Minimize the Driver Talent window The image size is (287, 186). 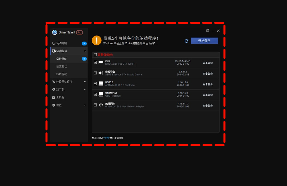pyautogui.click(x=213, y=31)
